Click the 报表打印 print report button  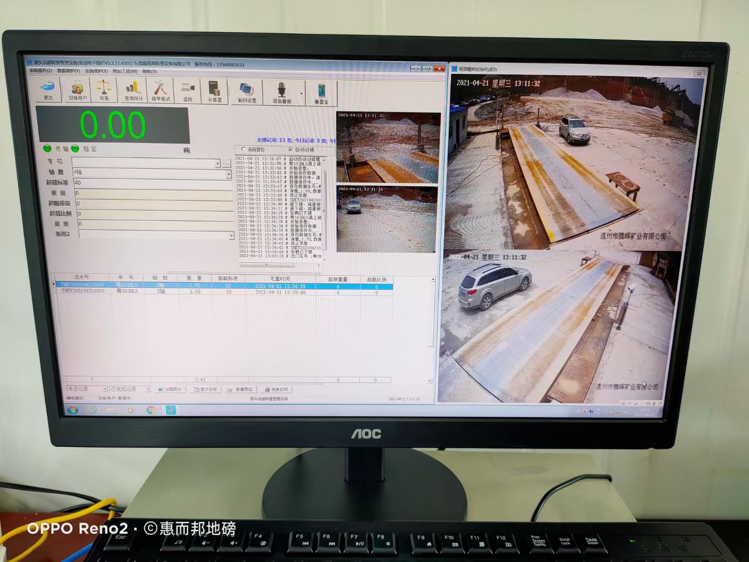[x=276, y=389]
